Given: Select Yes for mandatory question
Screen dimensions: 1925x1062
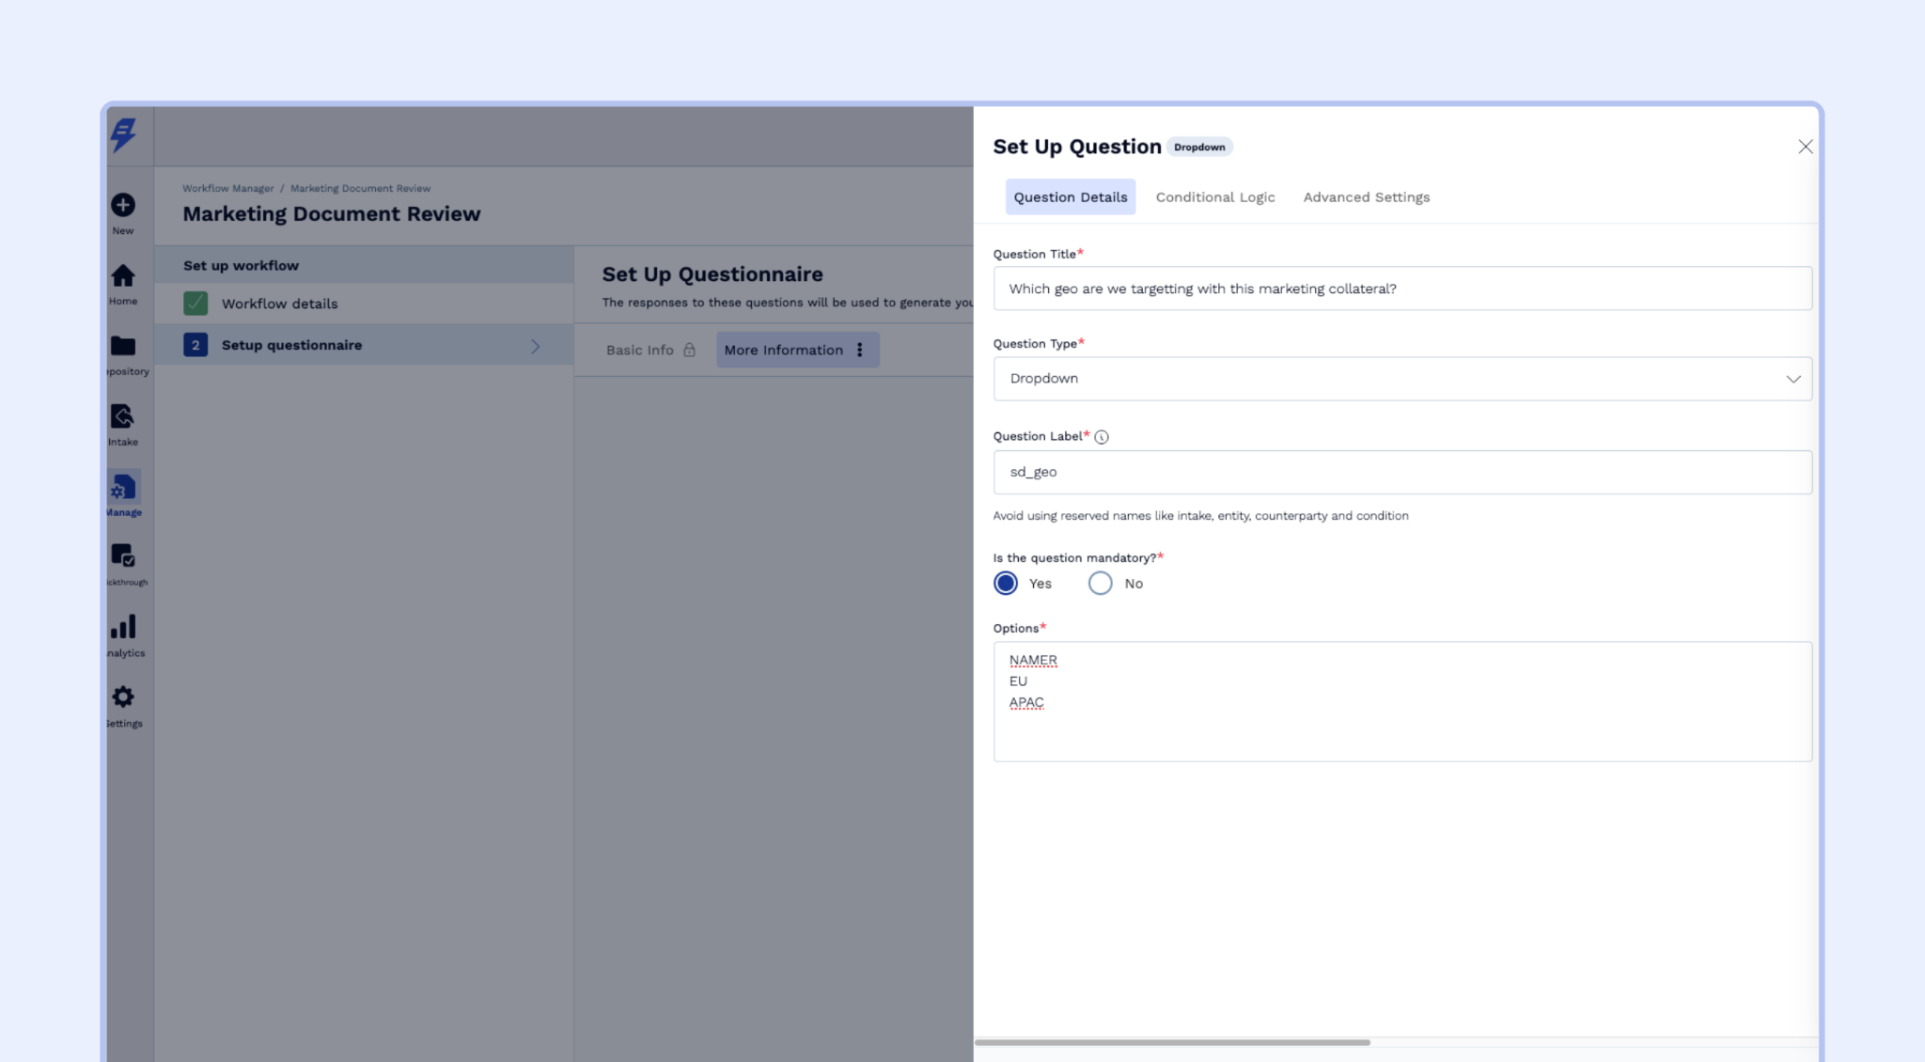Looking at the screenshot, I should click(x=1006, y=584).
